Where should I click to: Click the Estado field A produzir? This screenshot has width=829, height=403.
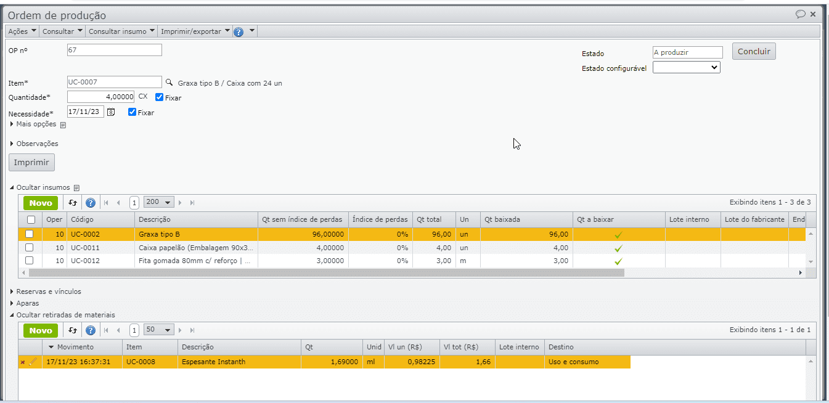pos(688,52)
